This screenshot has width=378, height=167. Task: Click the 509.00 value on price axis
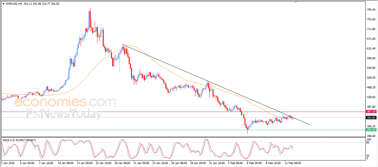click(x=371, y=78)
